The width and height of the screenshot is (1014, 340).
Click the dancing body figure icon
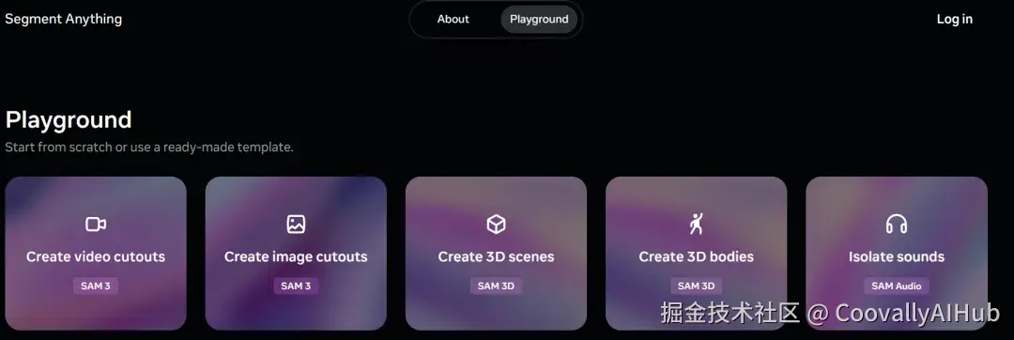point(696,224)
